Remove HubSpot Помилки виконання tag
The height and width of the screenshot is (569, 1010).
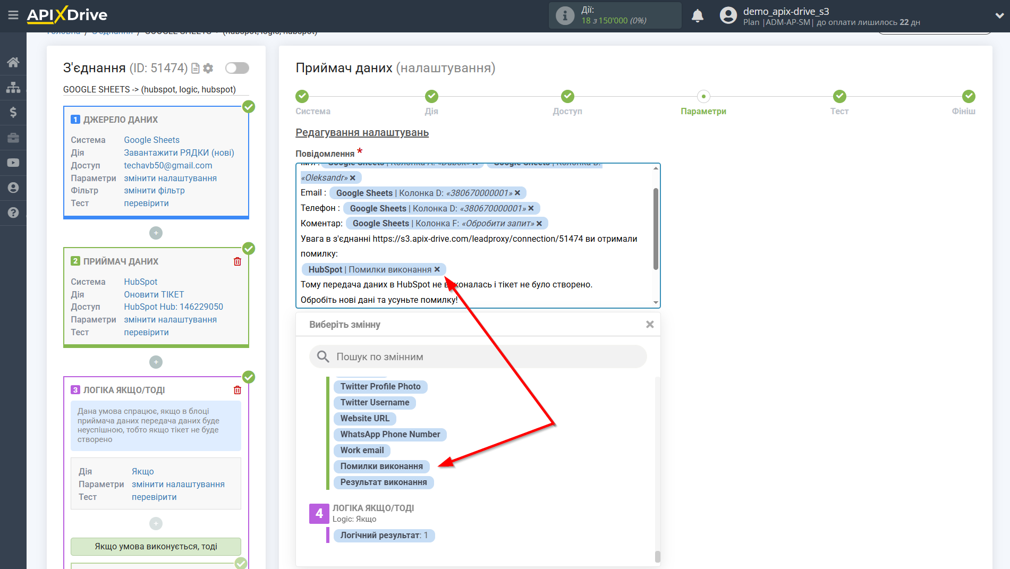(437, 269)
